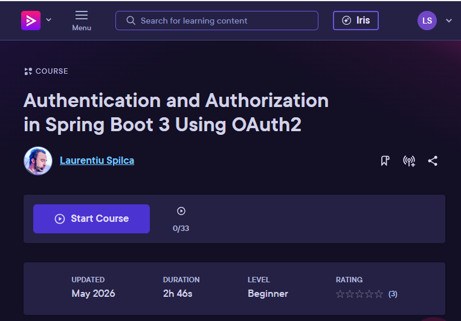Screen dimensions: 461x321
Task: Click the Start Course button
Action: (x=91, y=219)
